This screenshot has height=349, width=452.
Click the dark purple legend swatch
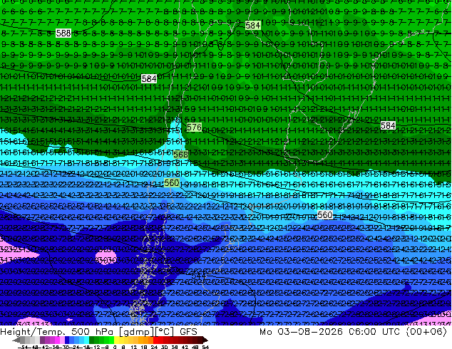42,340
